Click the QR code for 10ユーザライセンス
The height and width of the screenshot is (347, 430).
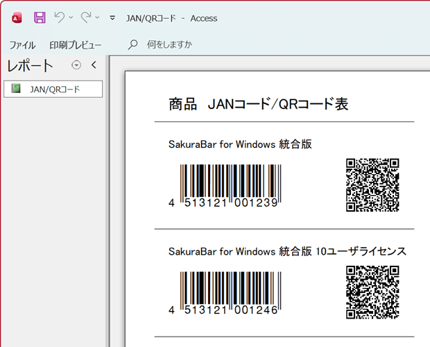(372, 292)
